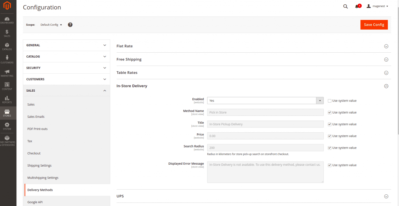Open the Default Config scope dropdown
The height and width of the screenshot is (206, 399).
51,25
